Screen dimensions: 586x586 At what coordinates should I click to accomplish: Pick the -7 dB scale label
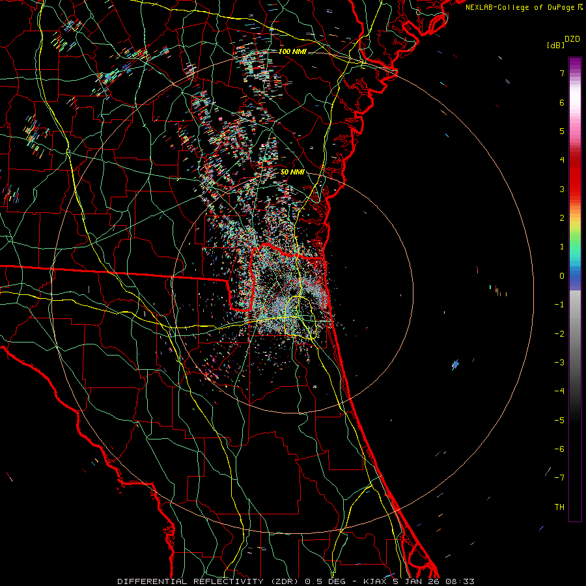tap(559, 478)
